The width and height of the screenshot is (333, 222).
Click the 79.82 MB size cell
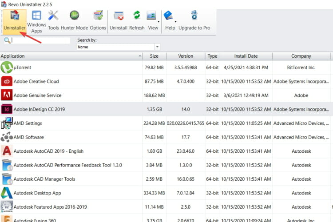point(154,67)
